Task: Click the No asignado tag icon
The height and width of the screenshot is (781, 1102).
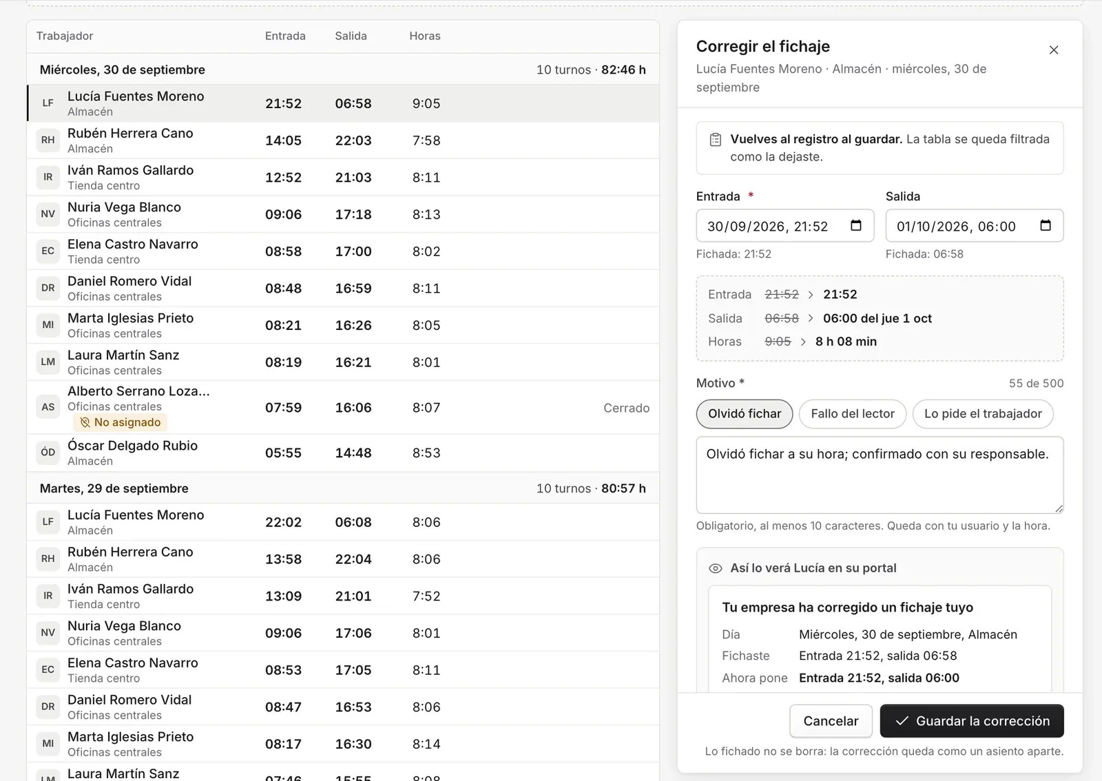Action: [85, 422]
